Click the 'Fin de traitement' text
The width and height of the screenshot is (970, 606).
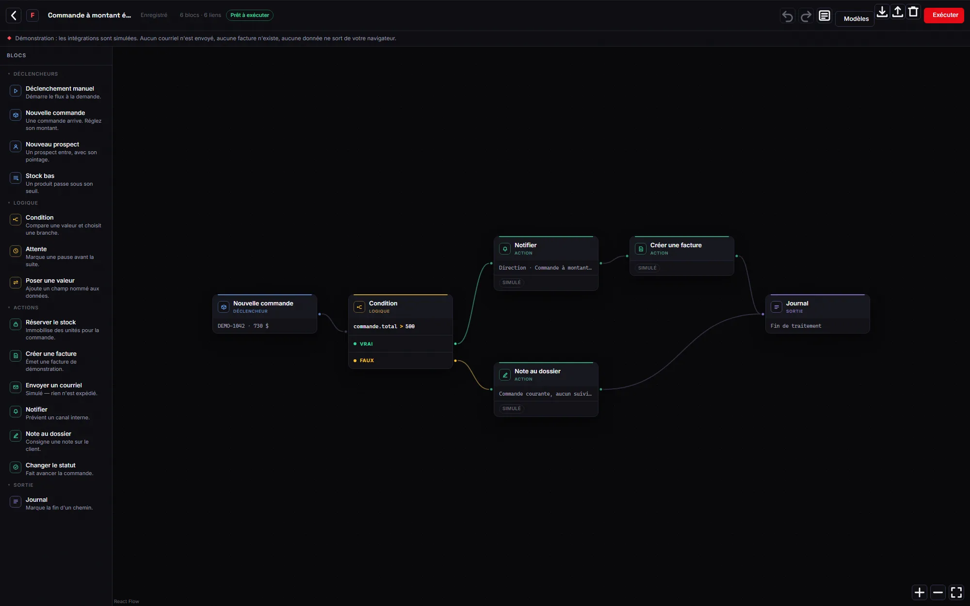(796, 326)
